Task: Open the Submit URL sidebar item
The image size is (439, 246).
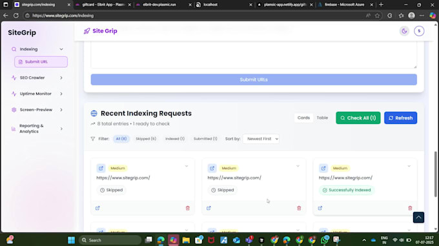Action: click(x=41, y=62)
